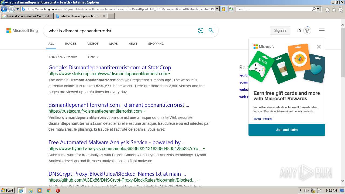The height and width of the screenshot is (194, 345).
Task: Show hidden system tray icons arrow
Action: click(x=301, y=190)
